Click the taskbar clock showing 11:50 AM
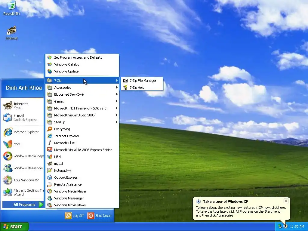 (297, 226)
